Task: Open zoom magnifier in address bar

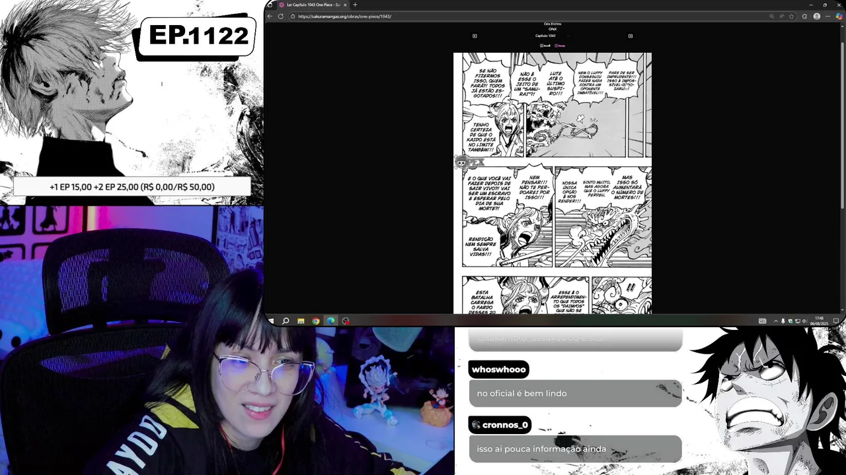Action: point(771,16)
